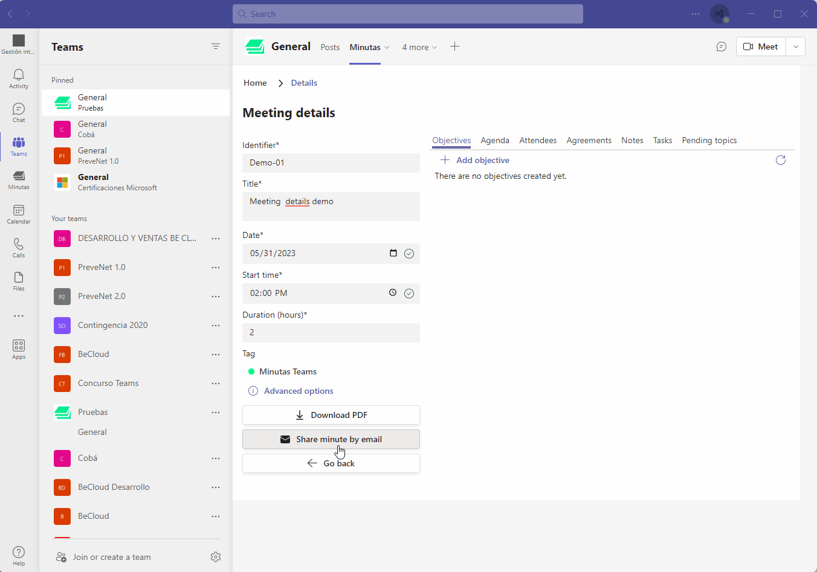Click the check icon in Start time field
Screen dimensions: 817x572
coord(409,294)
